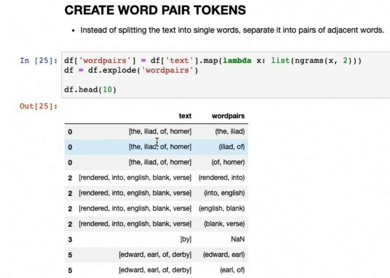Click the "wordpairs" column header
The width and height of the screenshot is (390, 278).
228,116
